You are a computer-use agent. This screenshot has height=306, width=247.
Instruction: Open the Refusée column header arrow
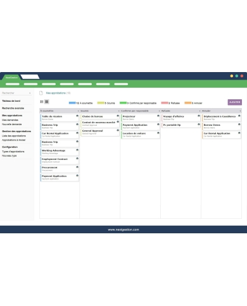pos(199,111)
